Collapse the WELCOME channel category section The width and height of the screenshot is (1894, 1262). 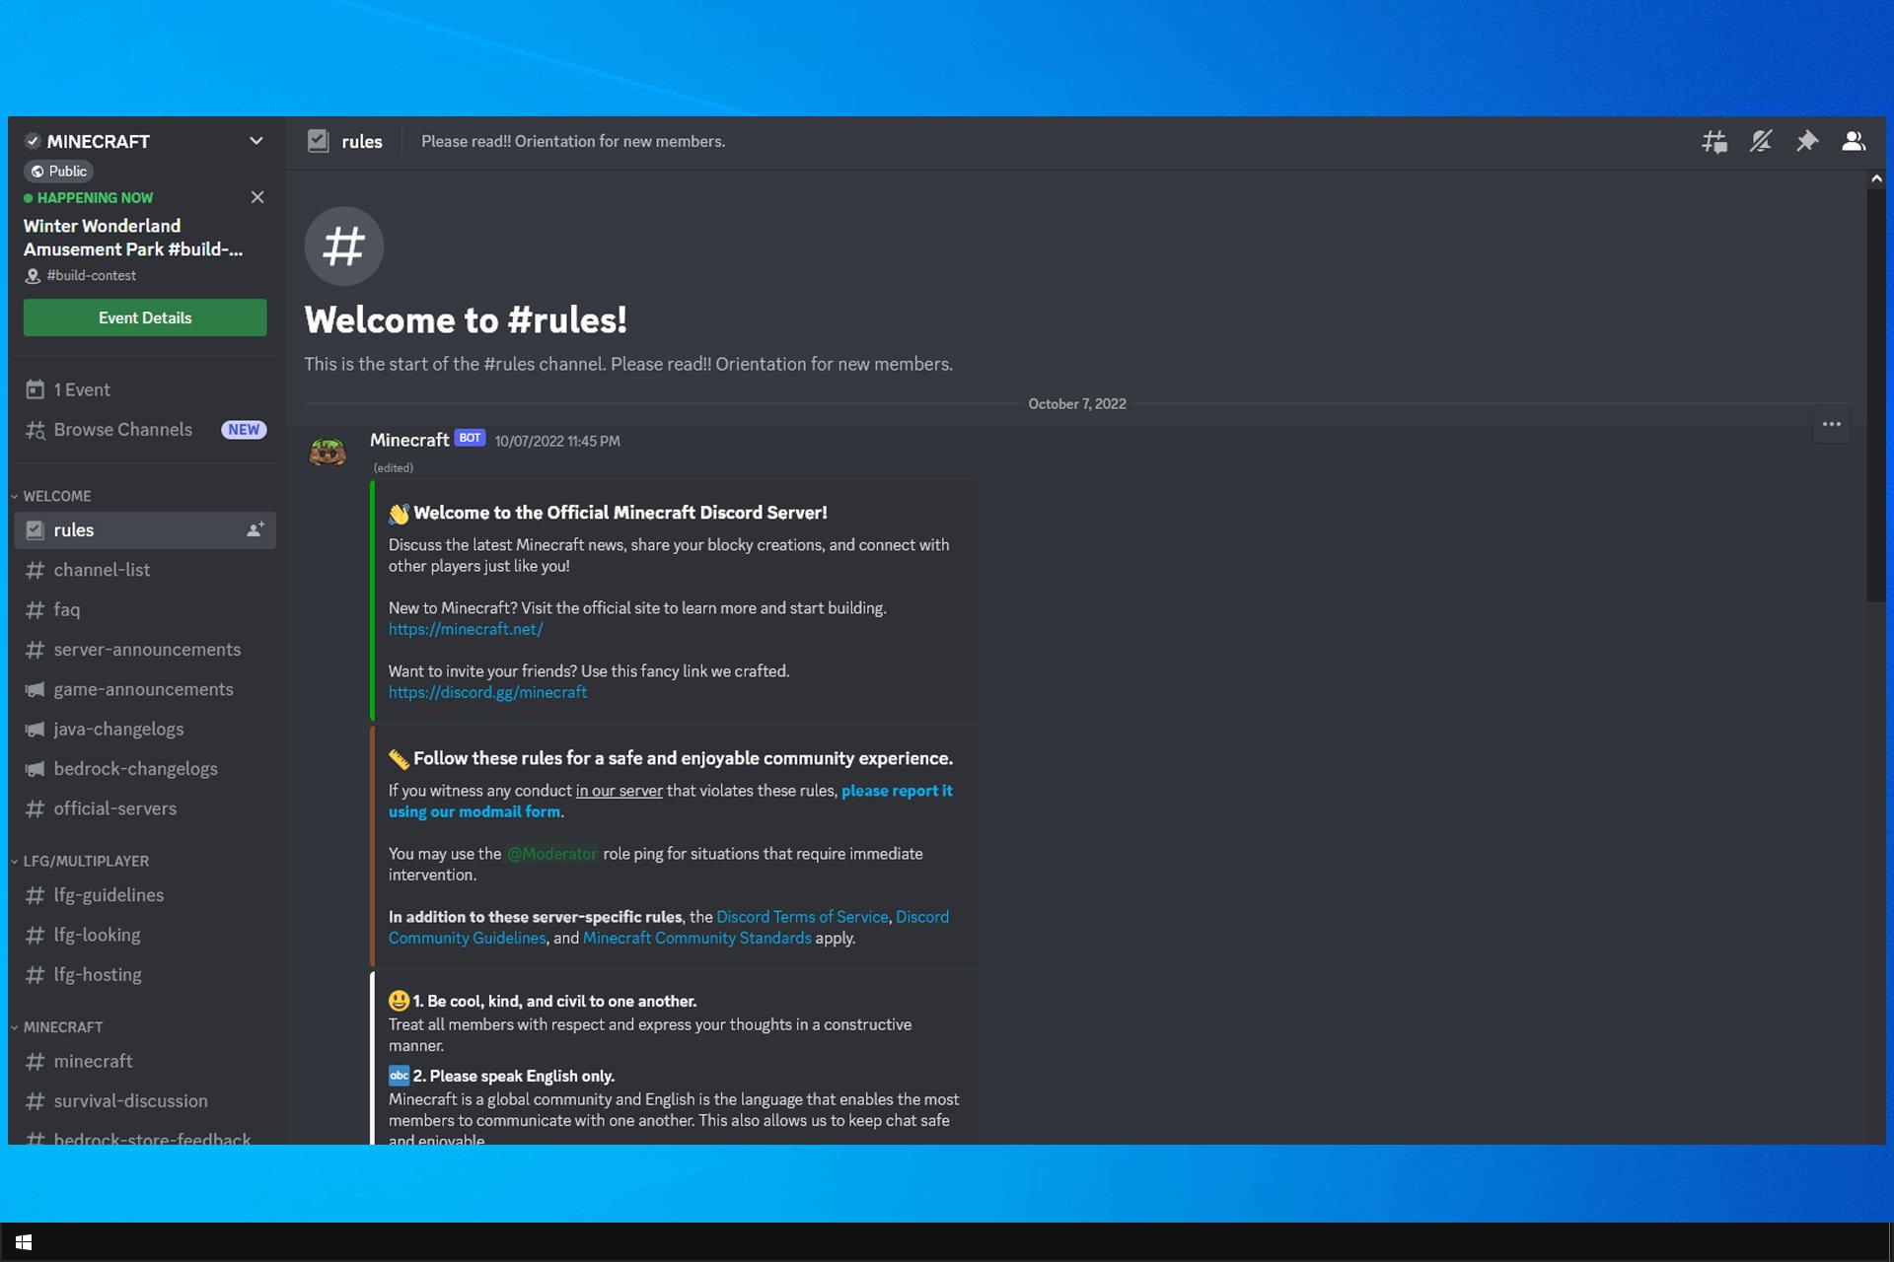[58, 494]
